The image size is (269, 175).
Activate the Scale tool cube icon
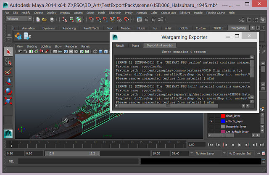[x=8, y=101]
